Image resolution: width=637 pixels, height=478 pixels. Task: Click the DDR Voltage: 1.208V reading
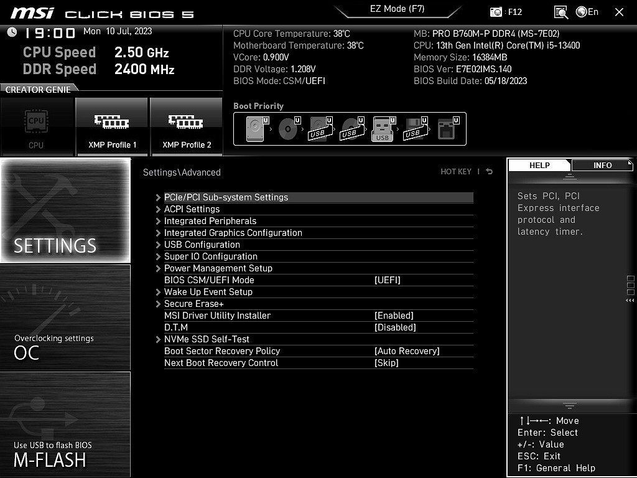pyautogui.click(x=274, y=69)
